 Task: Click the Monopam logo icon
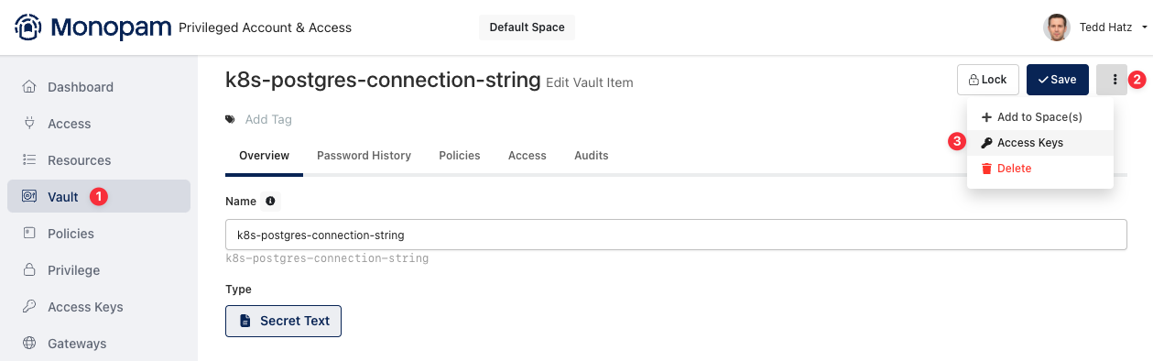[28, 27]
